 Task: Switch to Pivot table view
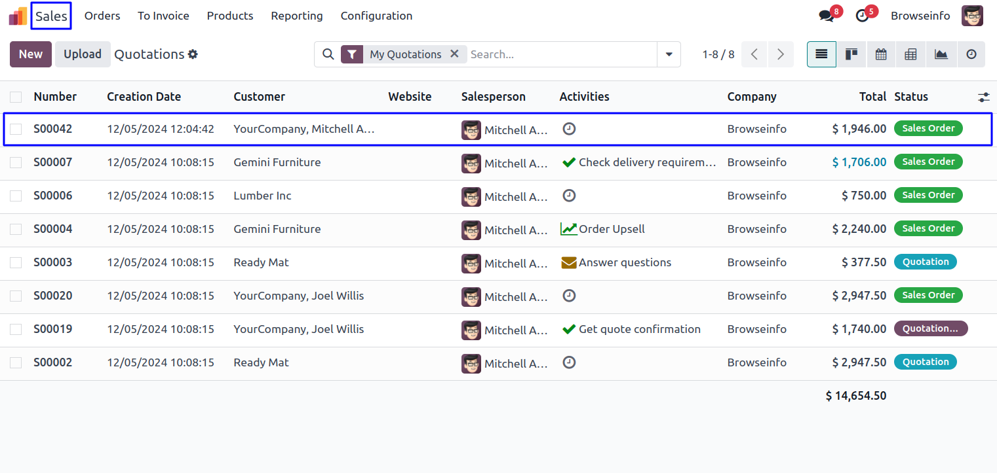(x=910, y=54)
